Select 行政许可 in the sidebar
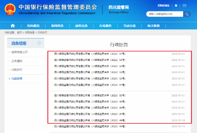Screen dimensions: 197x133 [17, 70]
